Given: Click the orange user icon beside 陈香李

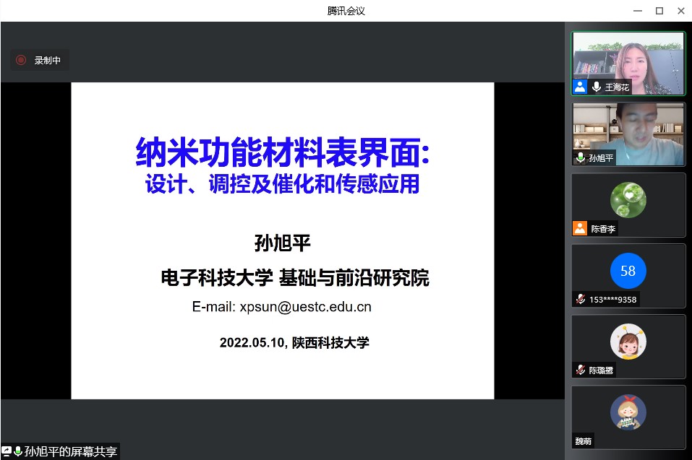Looking at the screenshot, I should coord(580,228).
